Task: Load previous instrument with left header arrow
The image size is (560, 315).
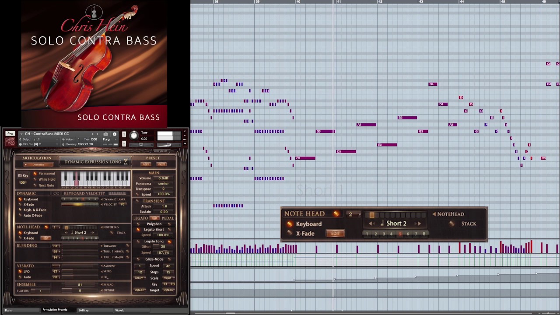Action: (92, 134)
